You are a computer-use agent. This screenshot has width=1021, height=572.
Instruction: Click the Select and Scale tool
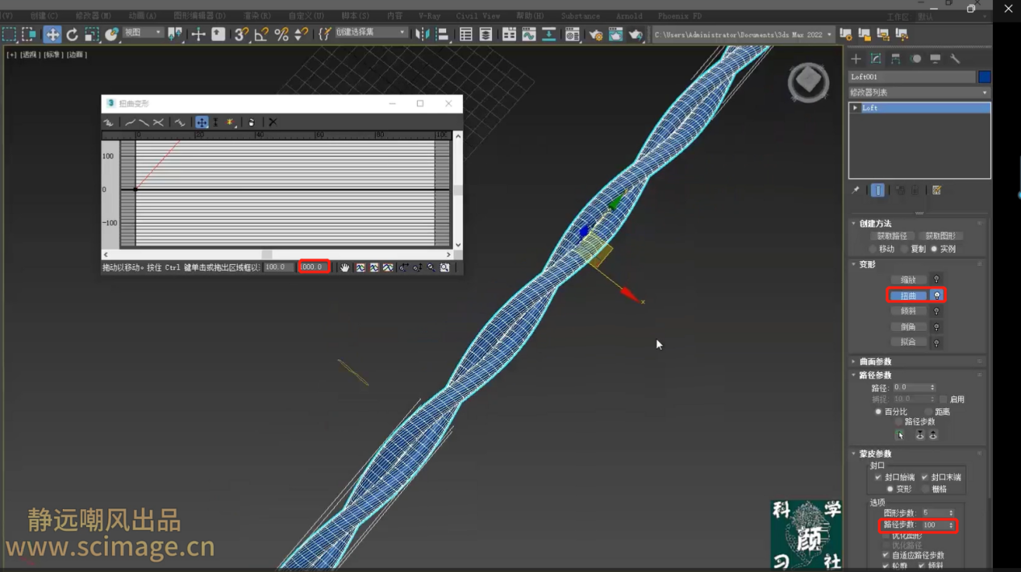coord(91,35)
